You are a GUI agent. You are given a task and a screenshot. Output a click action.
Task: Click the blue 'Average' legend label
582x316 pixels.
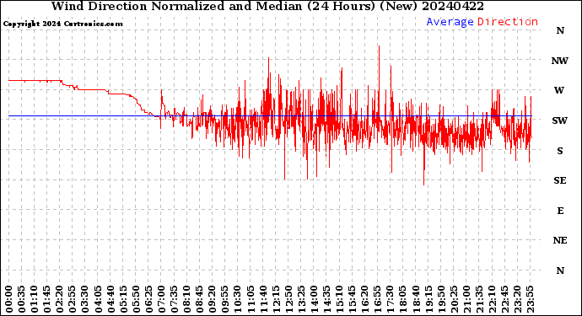pos(450,22)
